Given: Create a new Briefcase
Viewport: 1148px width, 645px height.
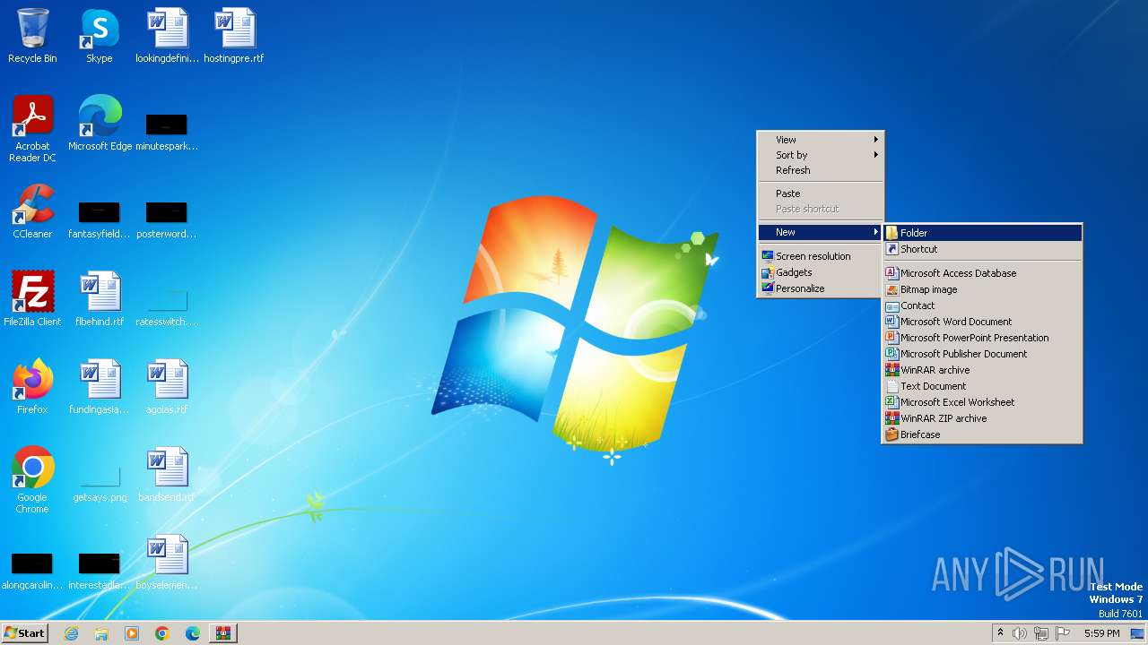Looking at the screenshot, I should tap(982, 434).
